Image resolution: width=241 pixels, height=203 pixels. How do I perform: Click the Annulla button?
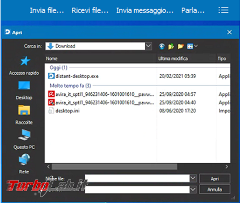click(215, 190)
